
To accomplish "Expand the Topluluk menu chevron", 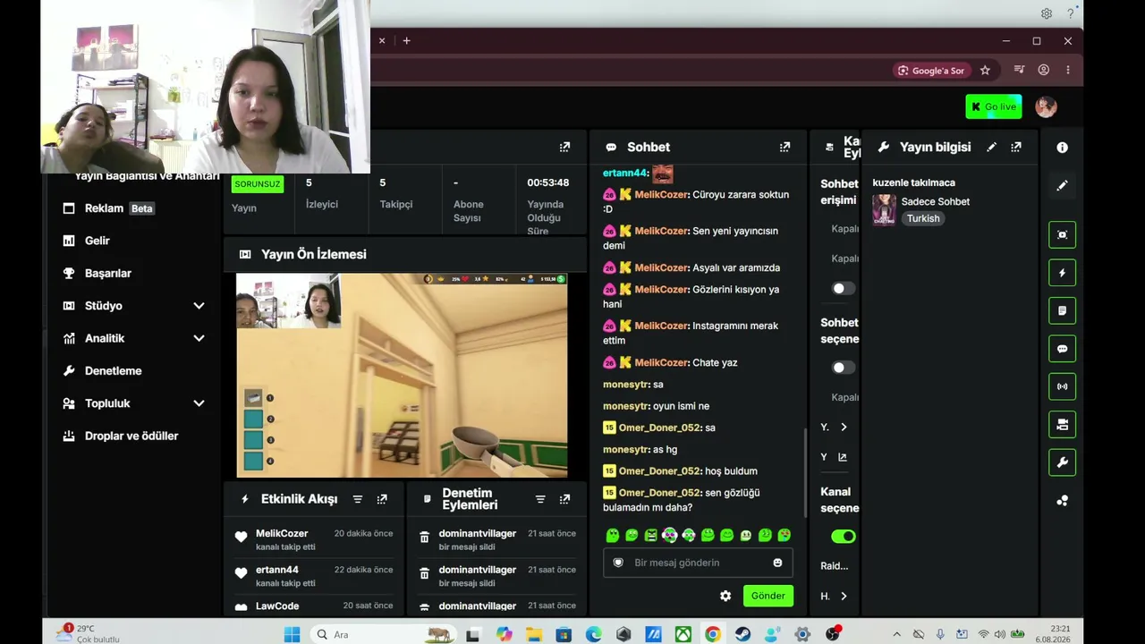I will point(199,403).
